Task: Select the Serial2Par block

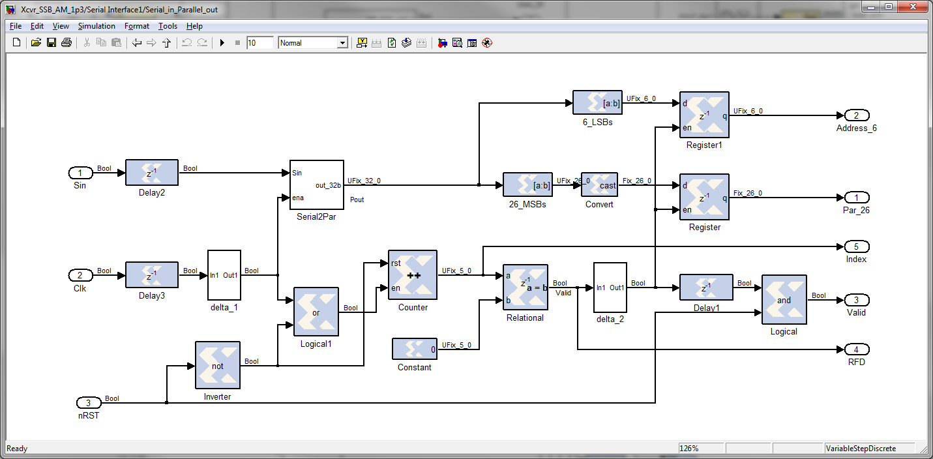Action: [x=317, y=185]
